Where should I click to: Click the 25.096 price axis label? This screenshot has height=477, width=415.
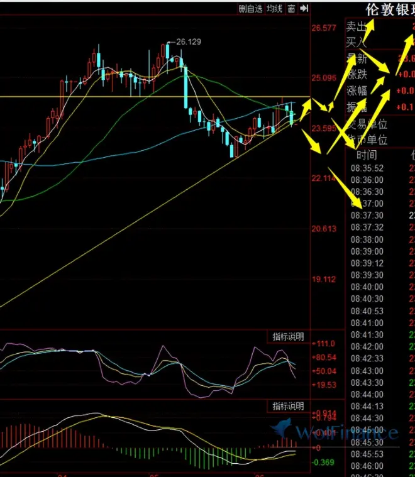pyautogui.click(x=324, y=79)
